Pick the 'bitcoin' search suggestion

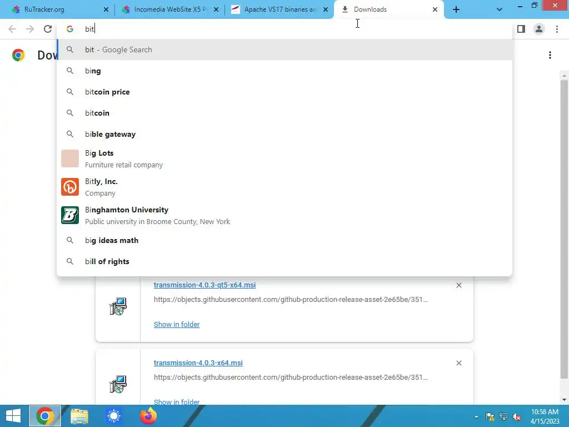click(x=284, y=113)
